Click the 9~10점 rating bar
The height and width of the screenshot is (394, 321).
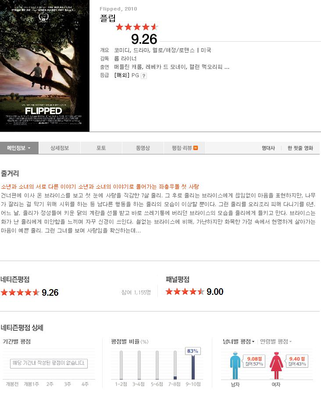click(x=193, y=367)
